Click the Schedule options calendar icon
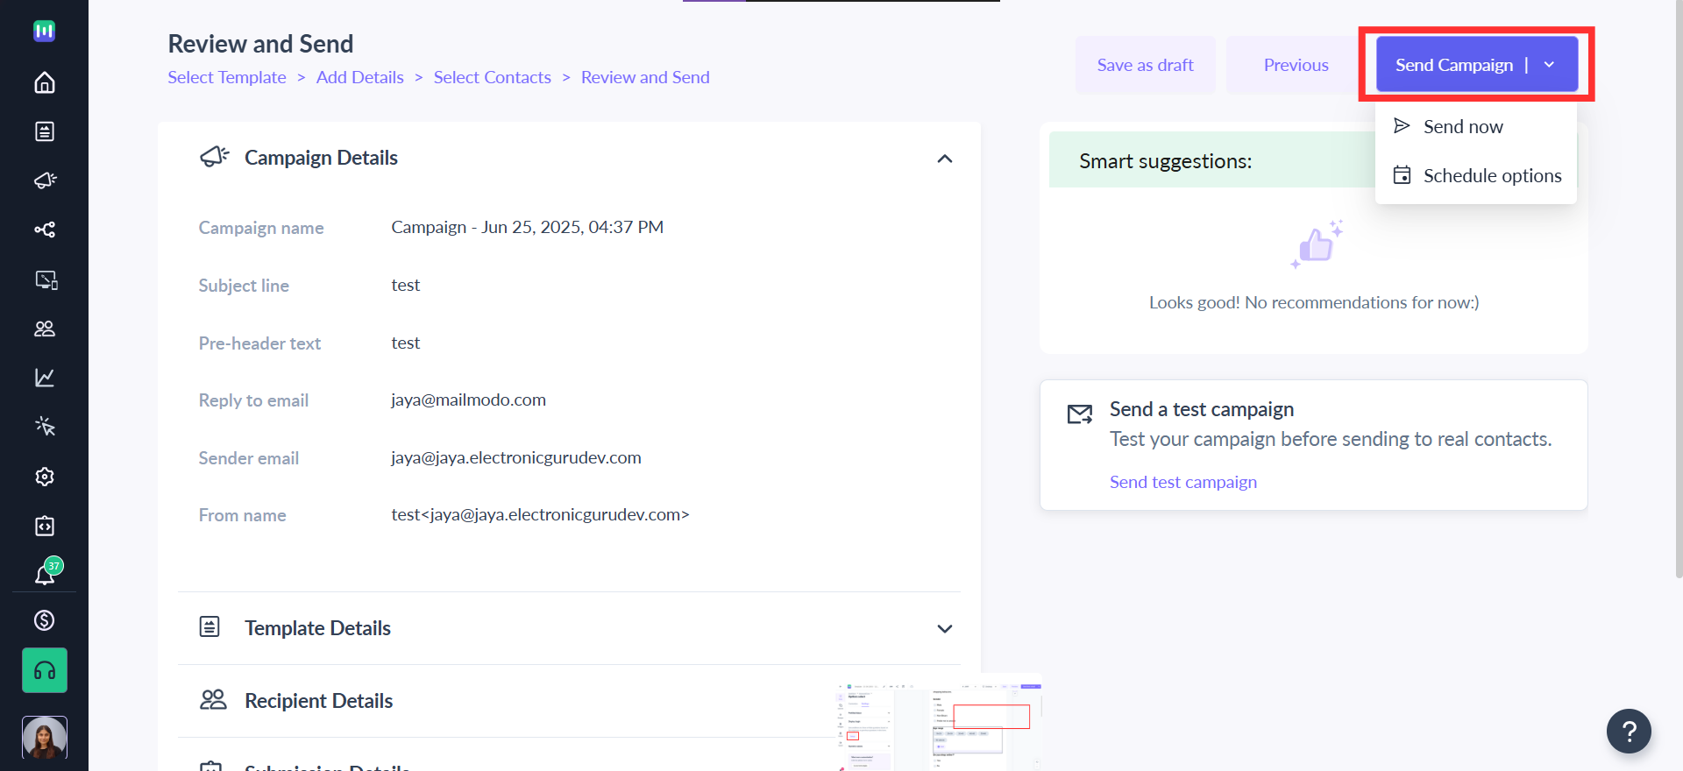This screenshot has height=771, width=1683. pyautogui.click(x=1402, y=175)
